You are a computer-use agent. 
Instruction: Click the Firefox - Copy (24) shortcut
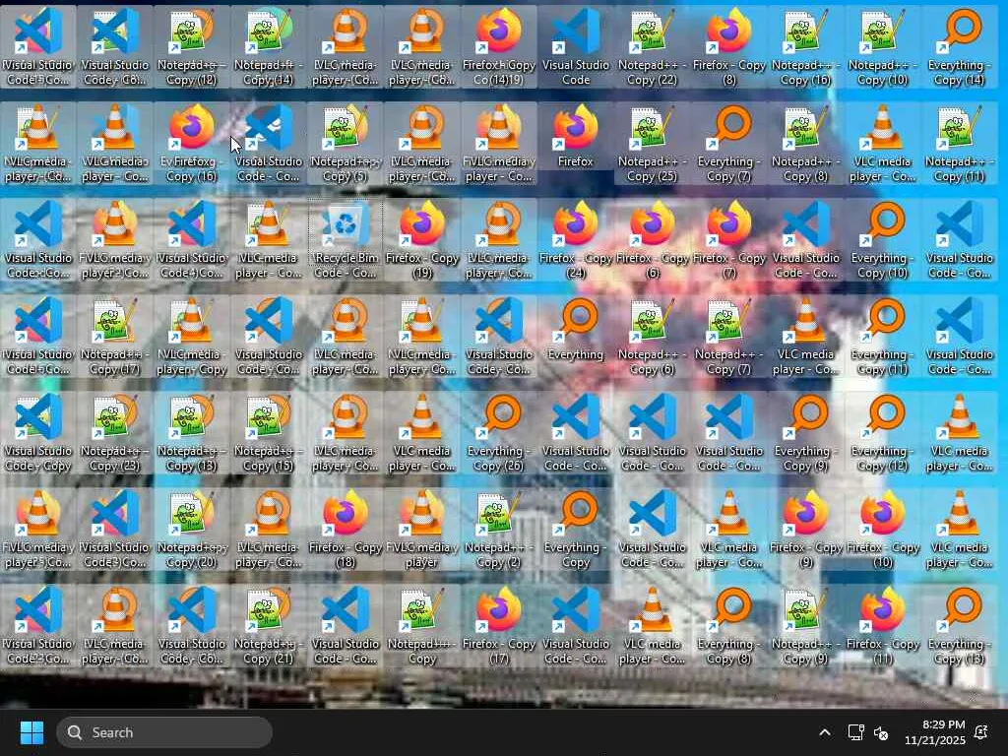[x=575, y=240]
